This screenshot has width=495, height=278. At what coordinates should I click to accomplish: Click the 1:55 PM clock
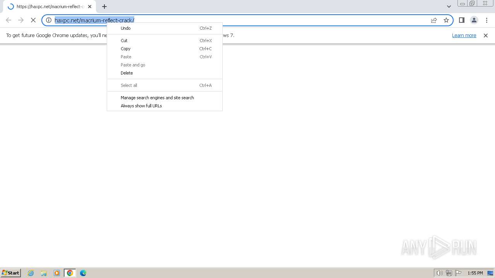475,273
